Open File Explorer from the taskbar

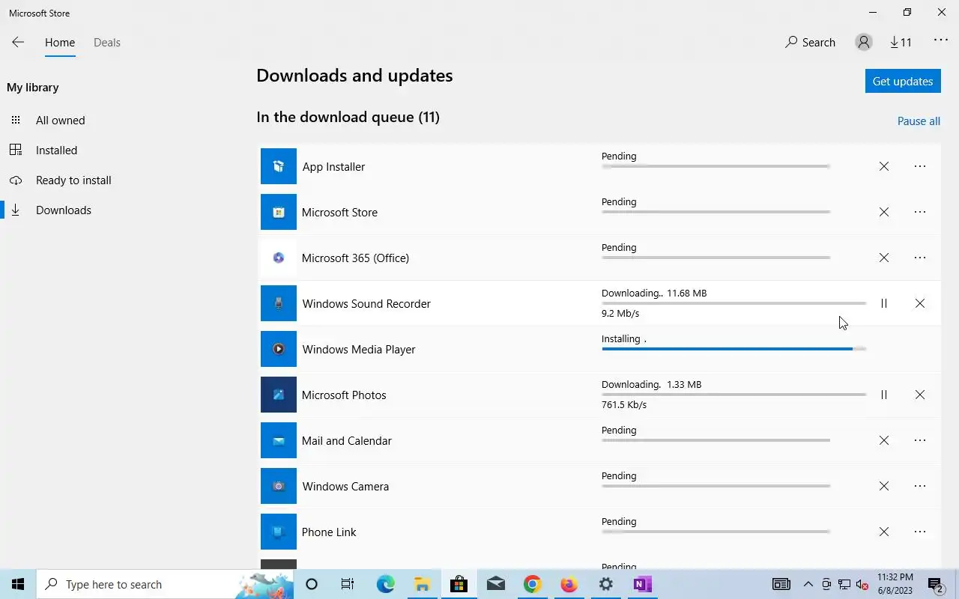[x=422, y=584]
